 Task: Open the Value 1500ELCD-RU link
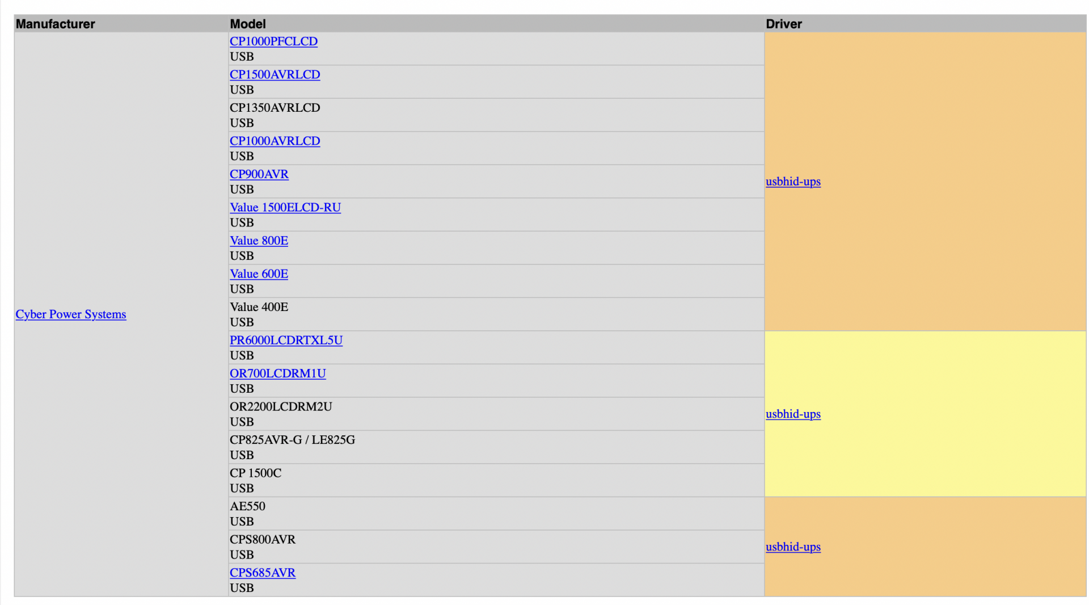[285, 207]
